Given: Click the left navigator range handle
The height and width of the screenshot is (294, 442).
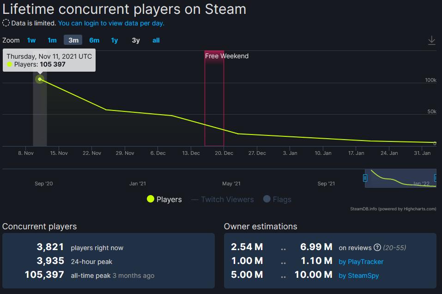Looking at the screenshot, I should [365, 178].
